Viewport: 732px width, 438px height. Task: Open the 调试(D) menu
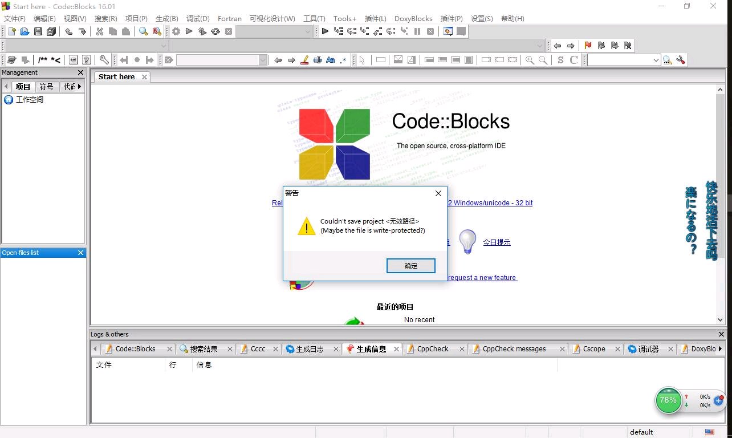(198, 18)
